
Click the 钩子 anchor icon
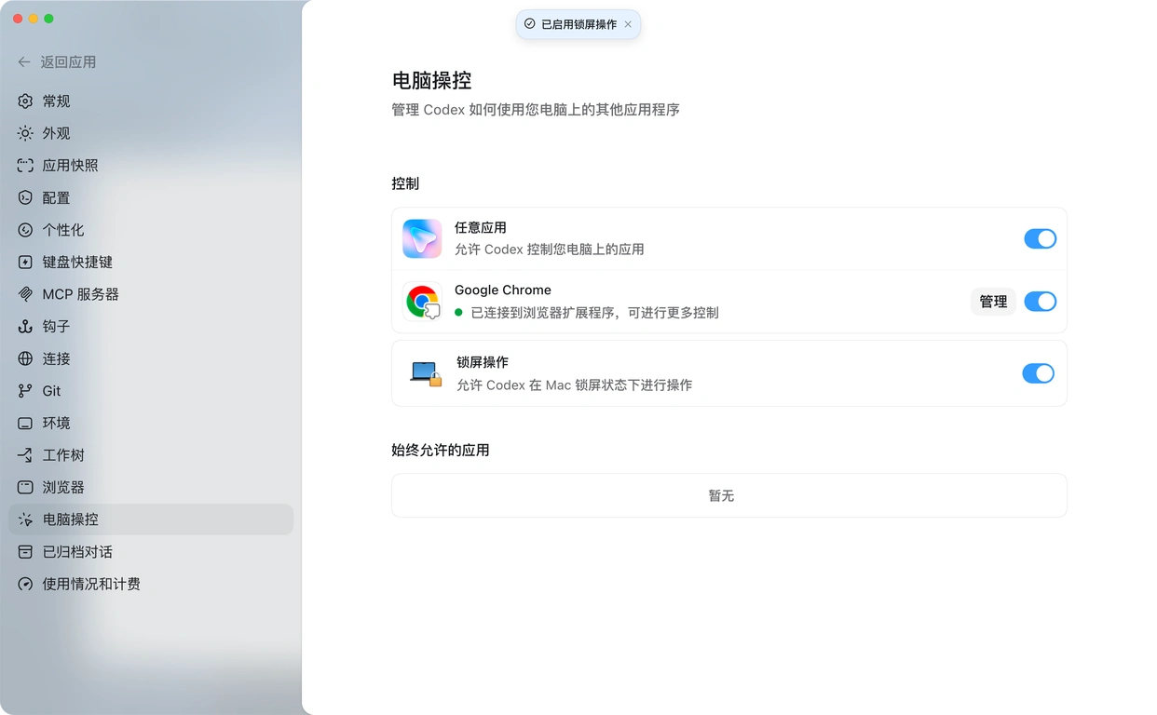25,327
